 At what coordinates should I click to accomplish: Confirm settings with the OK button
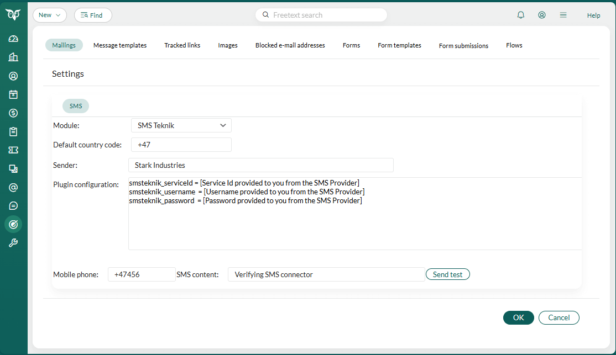pos(518,317)
